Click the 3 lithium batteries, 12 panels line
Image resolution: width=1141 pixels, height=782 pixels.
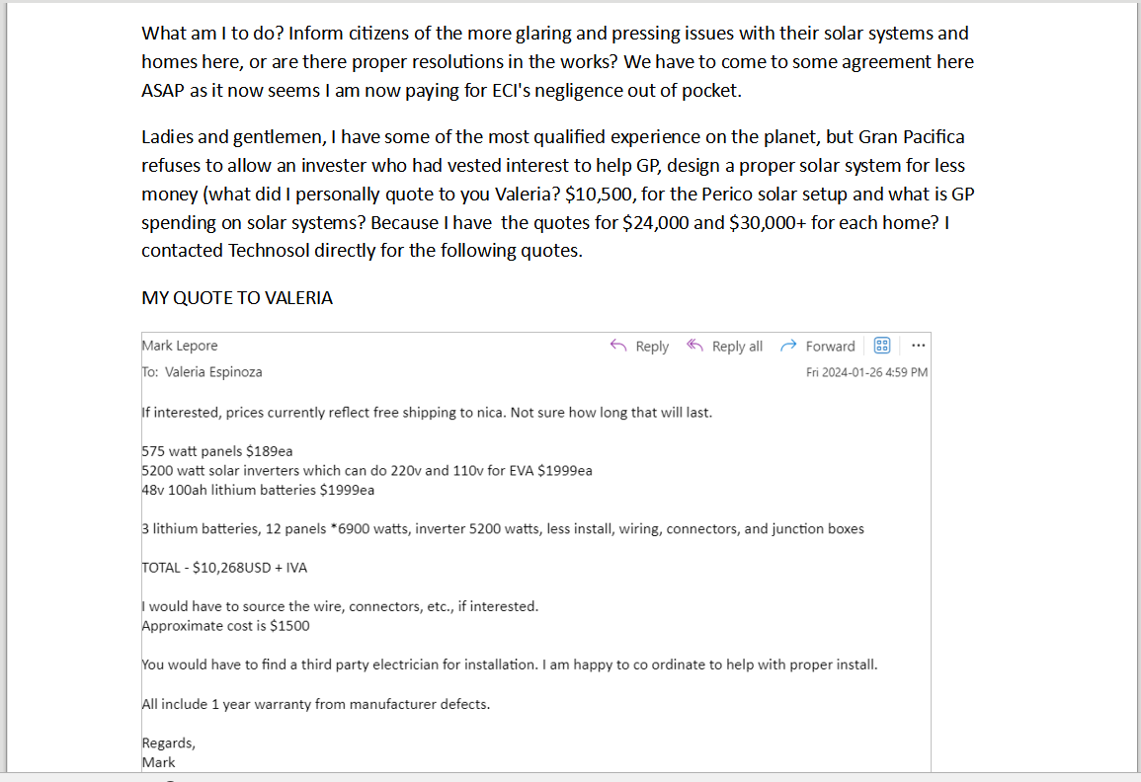coord(502,529)
